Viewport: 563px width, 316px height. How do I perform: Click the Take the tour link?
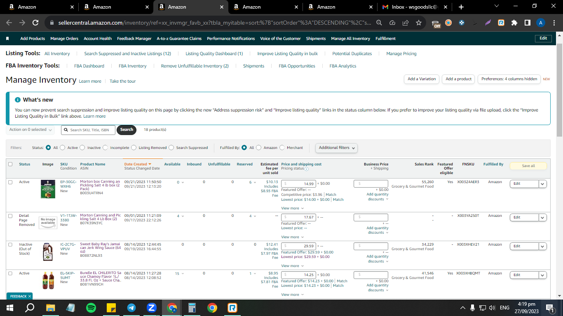tap(123, 81)
